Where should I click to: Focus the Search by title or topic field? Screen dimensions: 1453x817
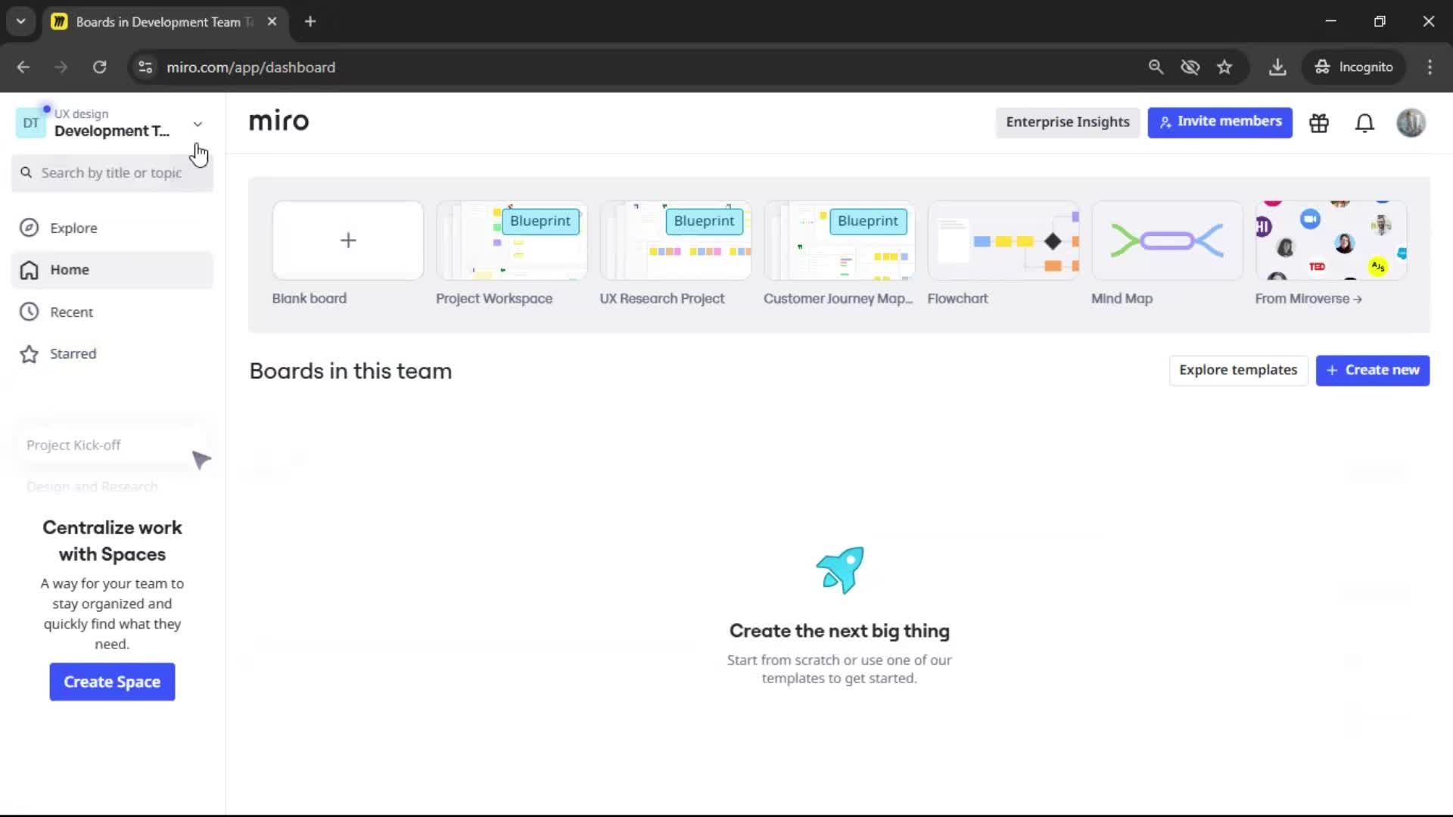point(112,173)
